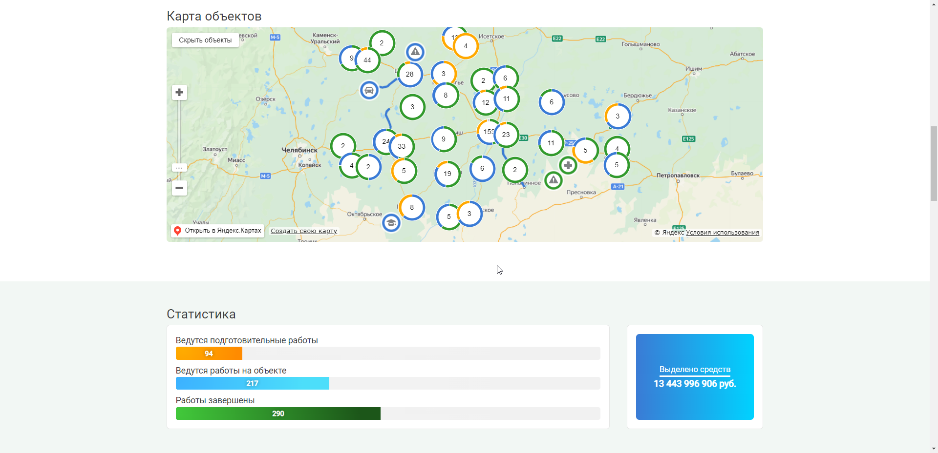The height and width of the screenshot is (453, 938).
Task: Open the cluster marker labeled 28
Action: (x=410, y=74)
